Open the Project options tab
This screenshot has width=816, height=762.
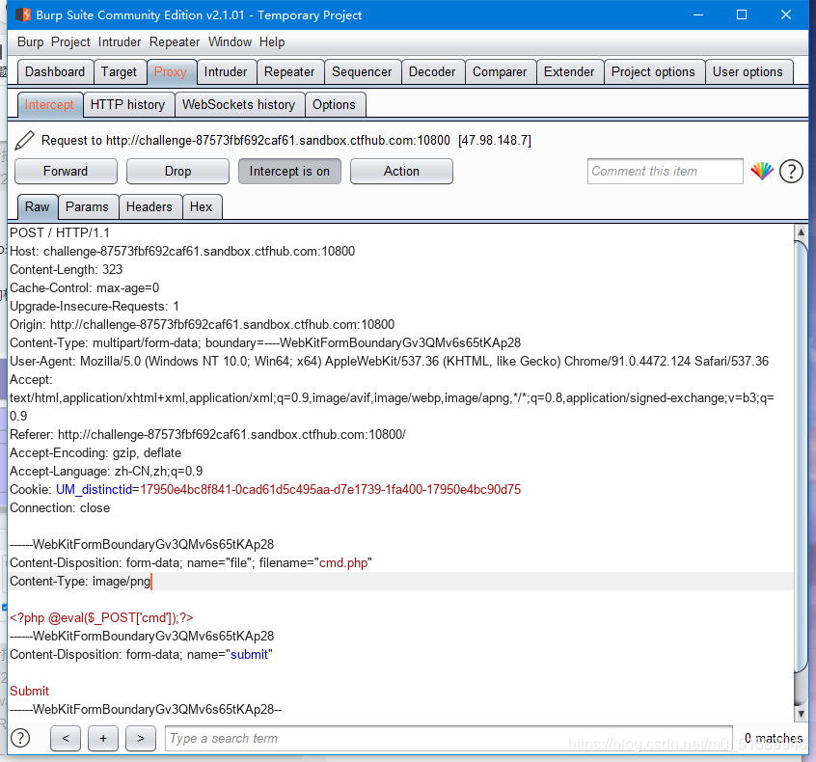(x=653, y=71)
